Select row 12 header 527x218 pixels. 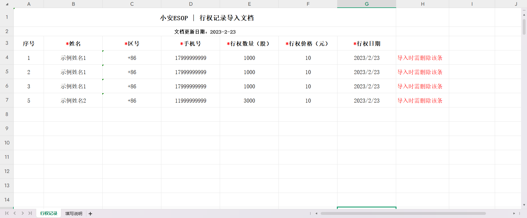click(x=7, y=172)
